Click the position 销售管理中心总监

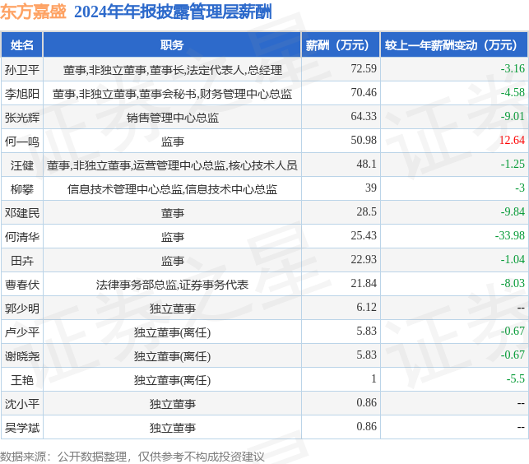(x=173, y=118)
